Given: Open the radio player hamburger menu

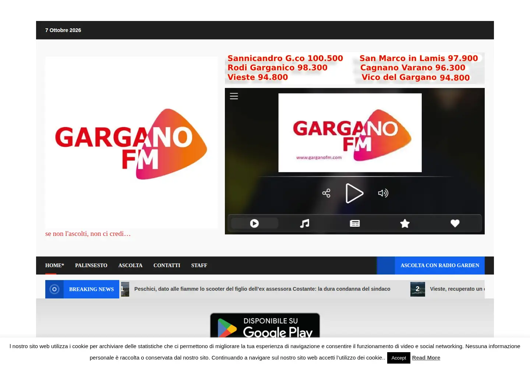Looking at the screenshot, I should point(234,96).
